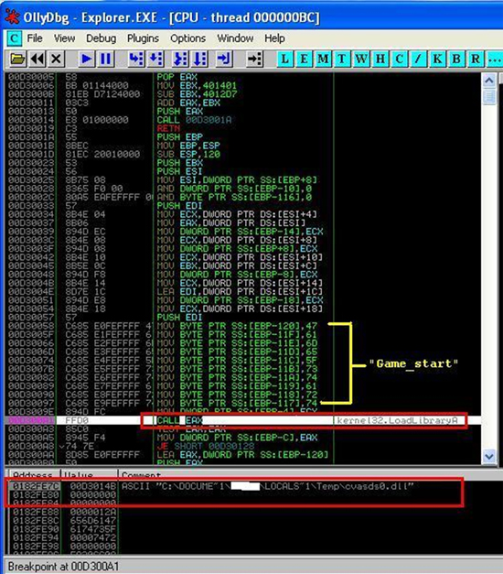Open the Debug menu

point(101,38)
